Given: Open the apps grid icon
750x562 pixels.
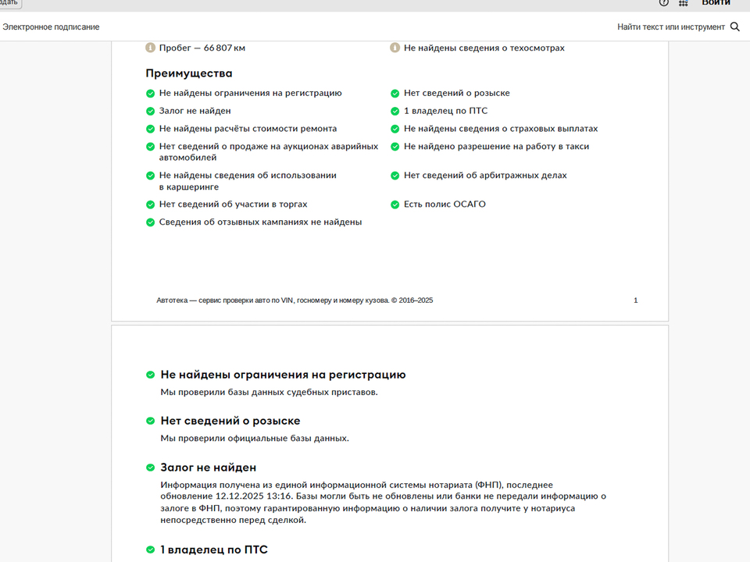Looking at the screenshot, I should click(x=684, y=3).
